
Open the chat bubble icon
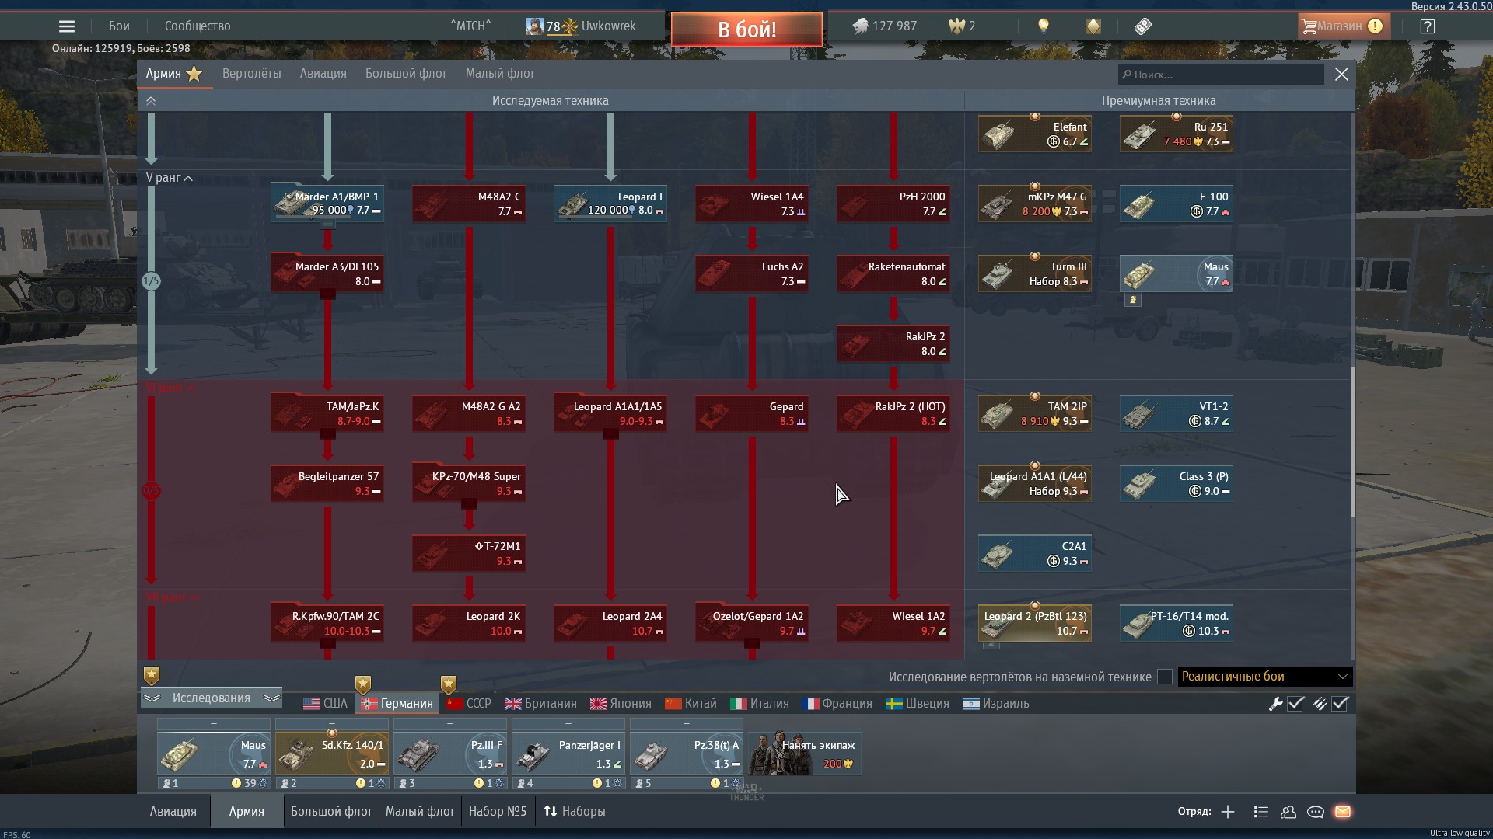pyautogui.click(x=1316, y=812)
